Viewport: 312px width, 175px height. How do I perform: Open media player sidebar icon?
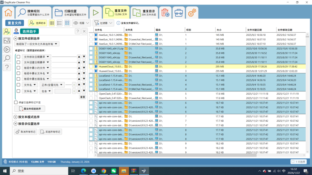coord(7,50)
